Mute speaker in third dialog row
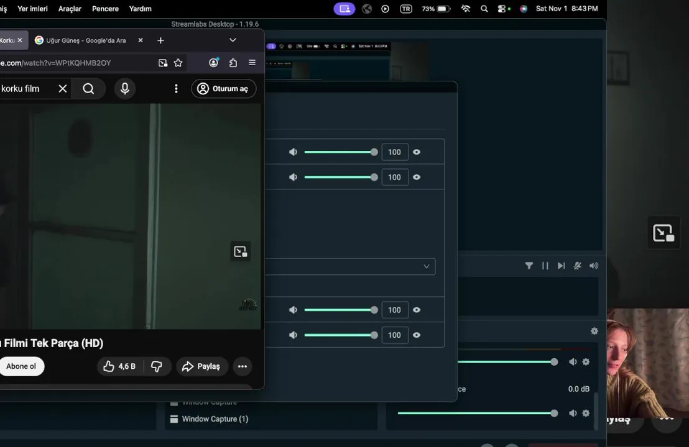Screen dimensions: 689x447 (293, 310)
